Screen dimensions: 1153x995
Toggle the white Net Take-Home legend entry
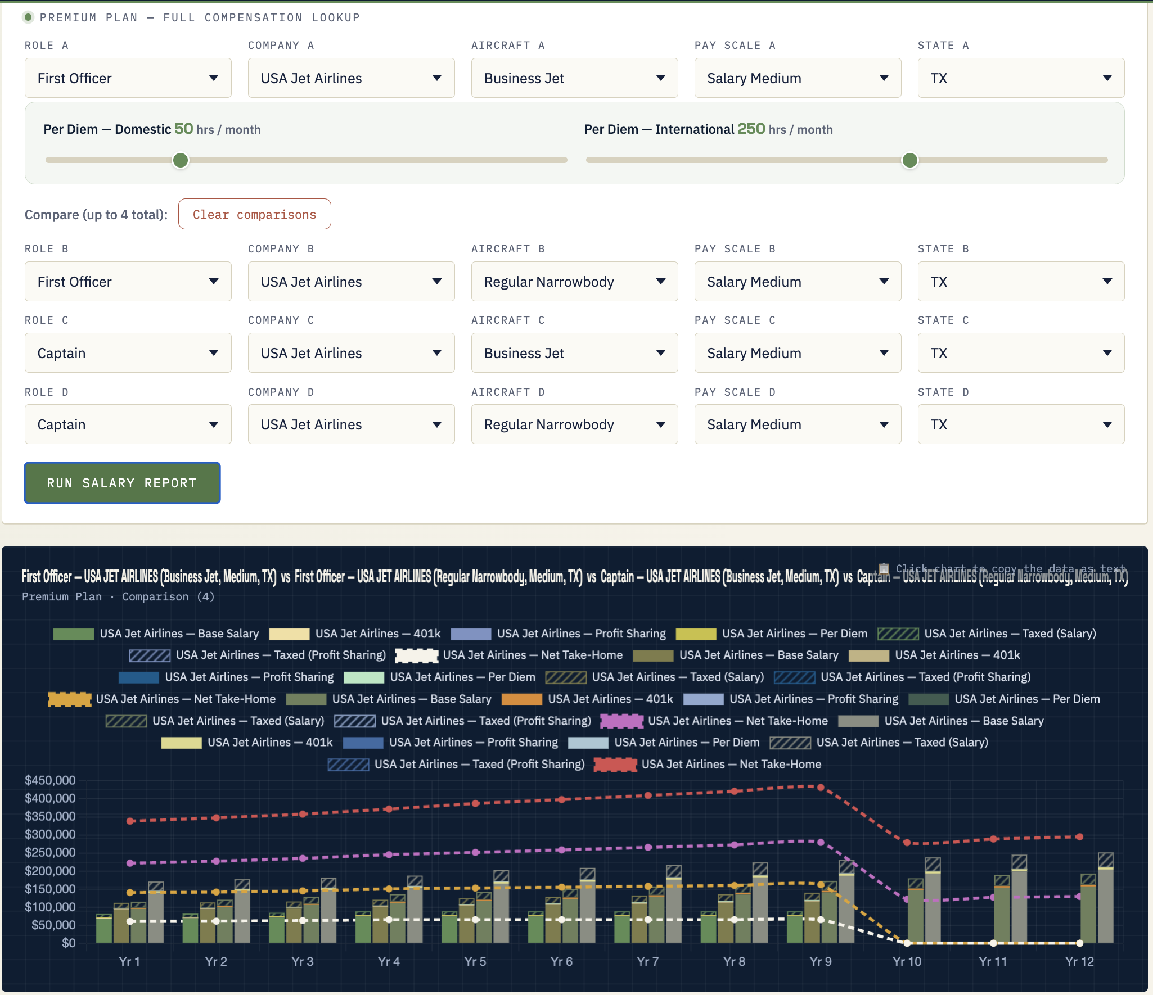[509, 655]
